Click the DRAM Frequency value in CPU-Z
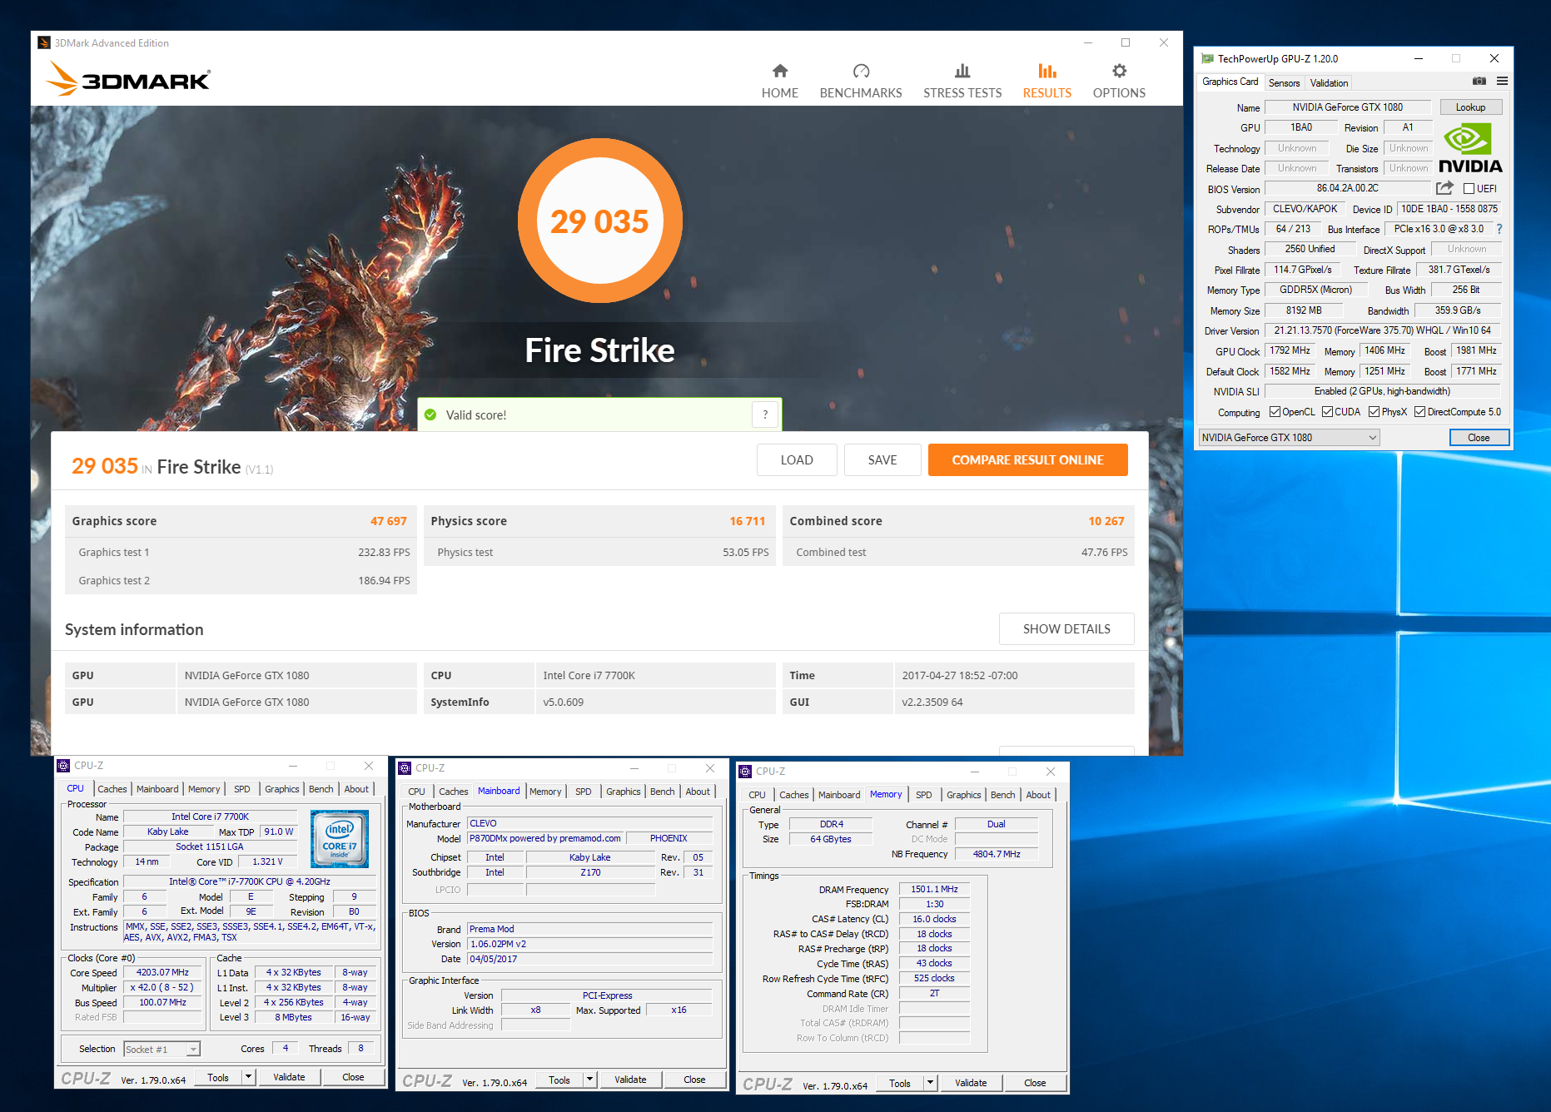 coord(934,889)
